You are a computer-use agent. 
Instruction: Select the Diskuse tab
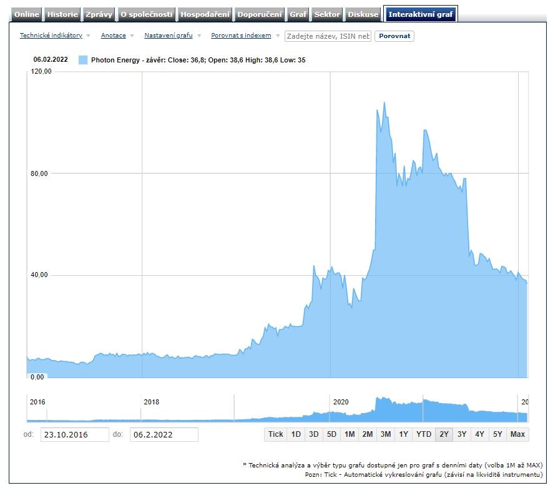(363, 14)
